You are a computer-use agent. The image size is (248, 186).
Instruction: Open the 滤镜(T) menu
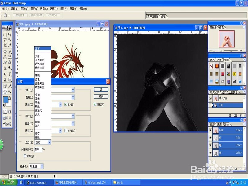[x=54, y=9]
